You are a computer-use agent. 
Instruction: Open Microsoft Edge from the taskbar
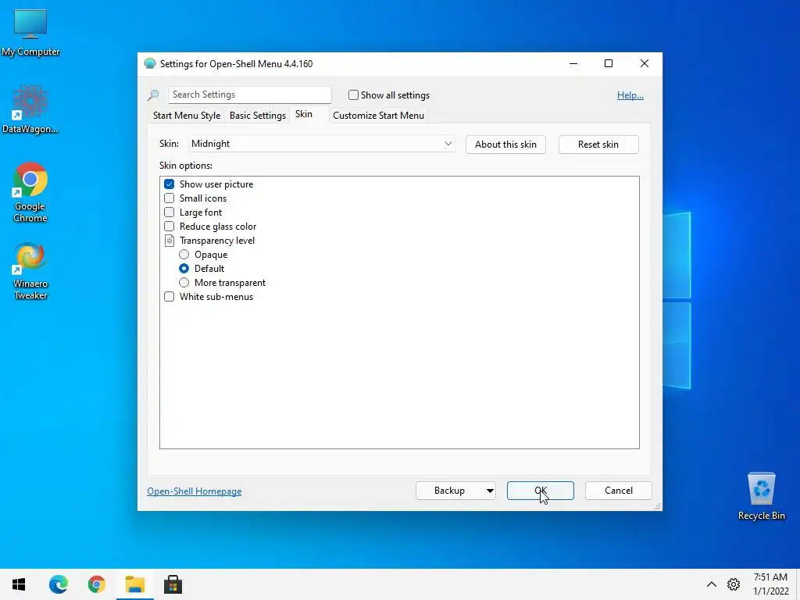click(x=58, y=584)
